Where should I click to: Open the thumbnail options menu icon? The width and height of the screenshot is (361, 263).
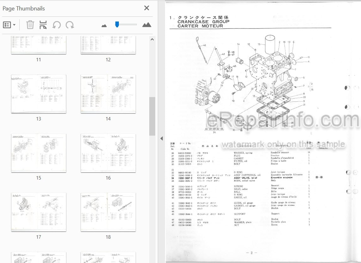coord(9,25)
